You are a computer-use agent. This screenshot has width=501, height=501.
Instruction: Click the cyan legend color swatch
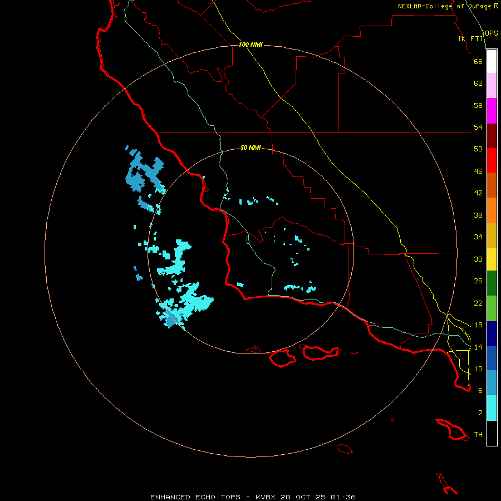point(492,408)
